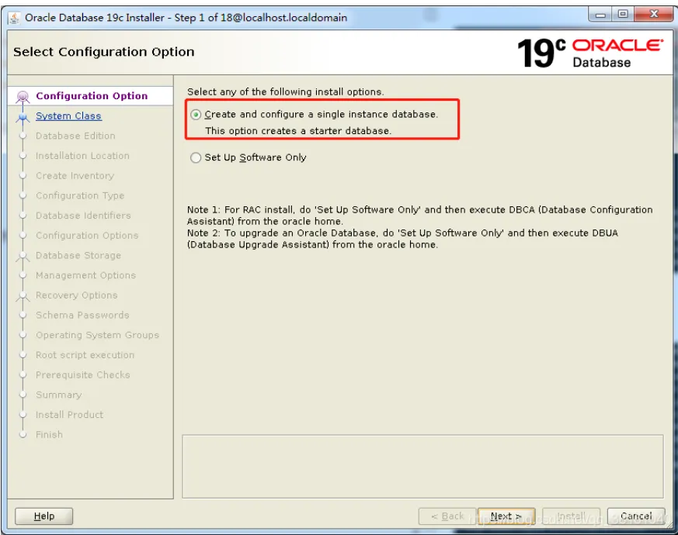Click the Oracle 19c Database logo

pyautogui.click(x=589, y=53)
